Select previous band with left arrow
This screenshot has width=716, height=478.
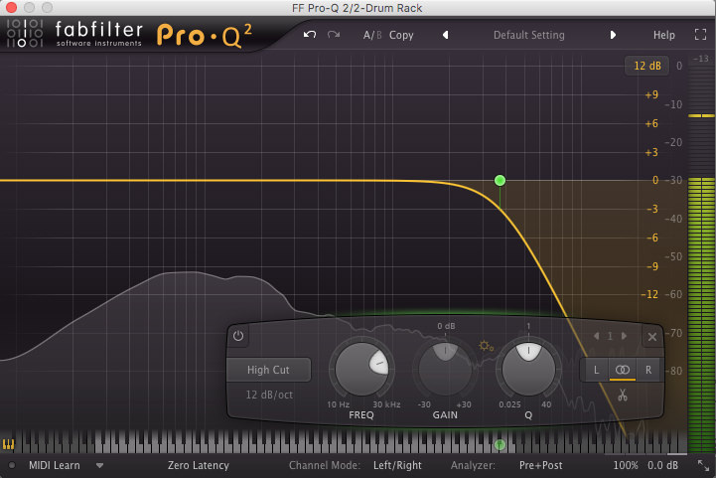click(597, 336)
